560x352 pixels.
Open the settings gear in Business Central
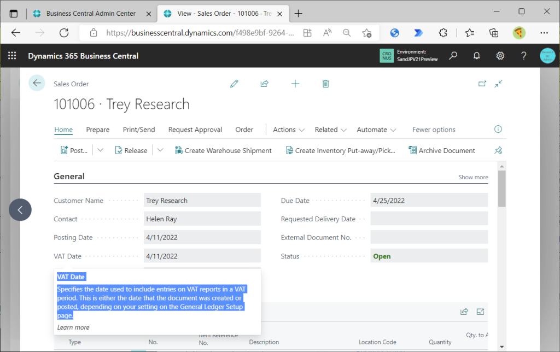click(500, 56)
